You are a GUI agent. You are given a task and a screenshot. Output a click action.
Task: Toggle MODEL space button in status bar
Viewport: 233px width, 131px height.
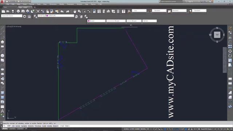click(143, 129)
